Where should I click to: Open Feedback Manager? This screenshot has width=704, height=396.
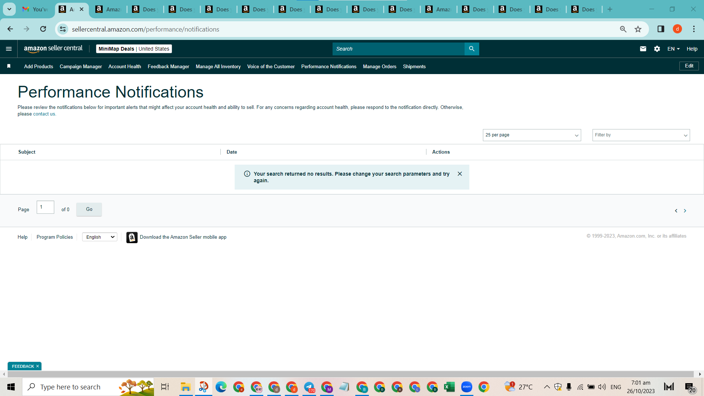(168, 66)
